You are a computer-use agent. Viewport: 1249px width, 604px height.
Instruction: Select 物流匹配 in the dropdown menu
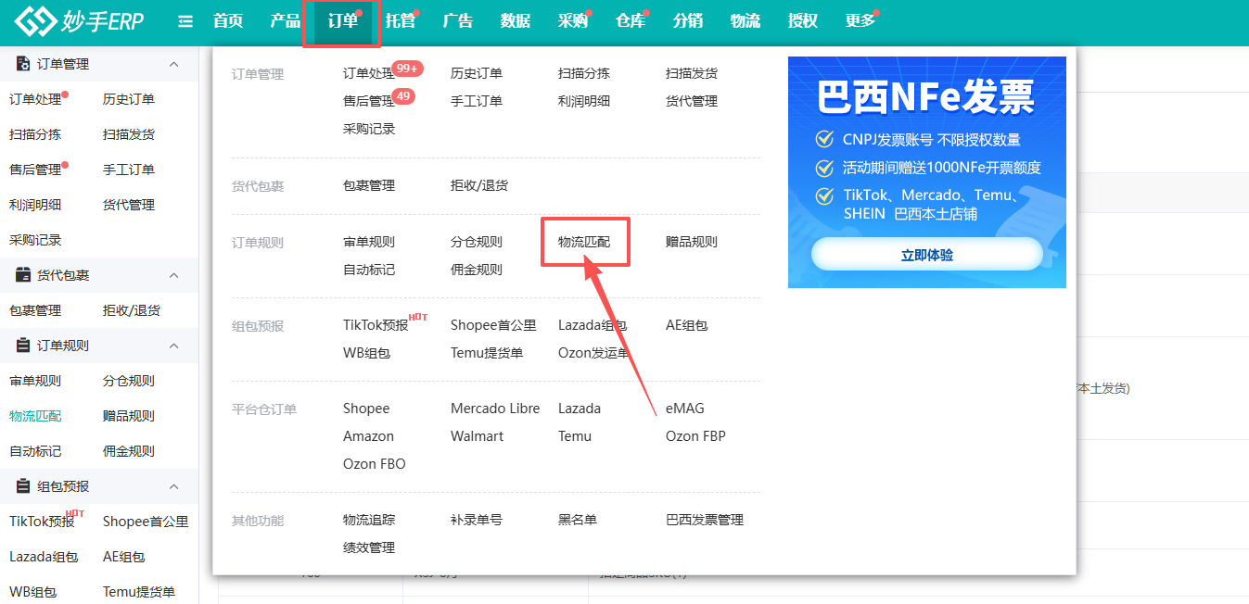tap(584, 242)
